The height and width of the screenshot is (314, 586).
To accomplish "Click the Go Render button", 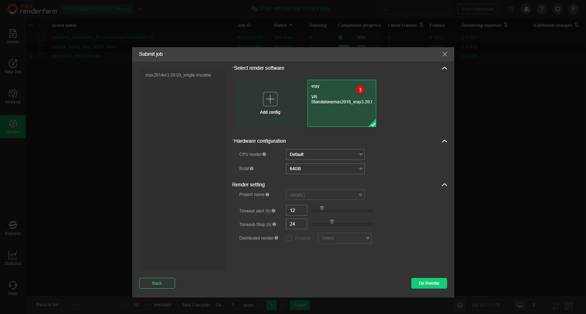I will click(429, 283).
